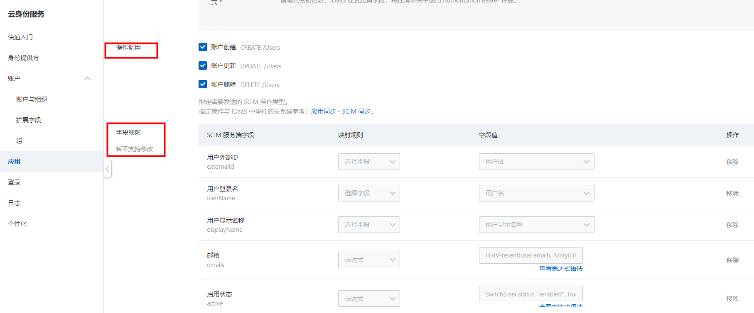Collapse the sidebar with the left arrow handle
This screenshot has width=754, height=313.
point(108,169)
